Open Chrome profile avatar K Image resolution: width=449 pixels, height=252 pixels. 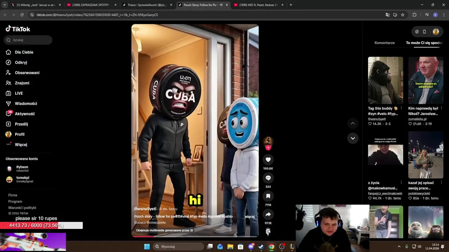pos(435,15)
